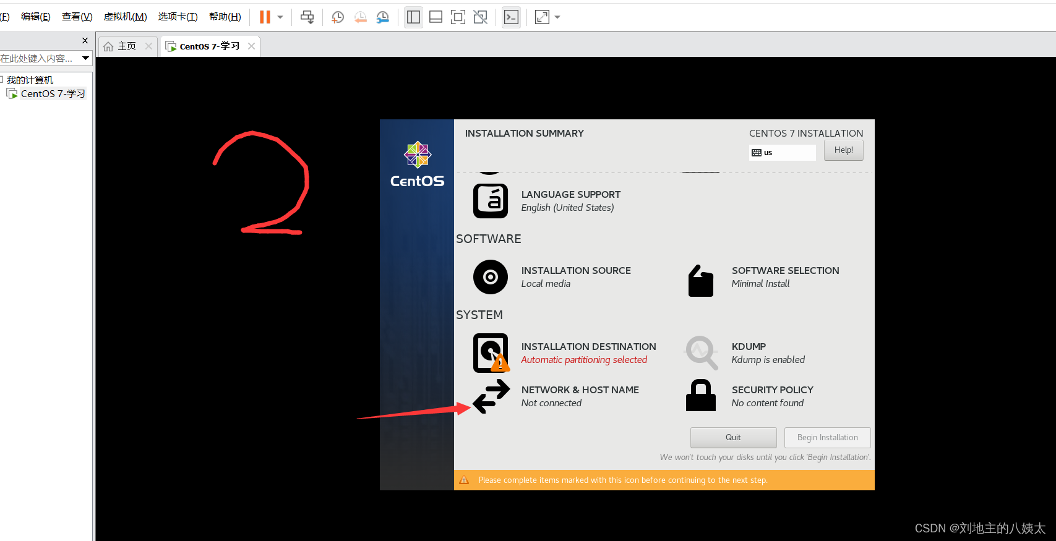Click the NETWORK & HOST NAME label
Image resolution: width=1056 pixels, height=541 pixels.
click(580, 390)
